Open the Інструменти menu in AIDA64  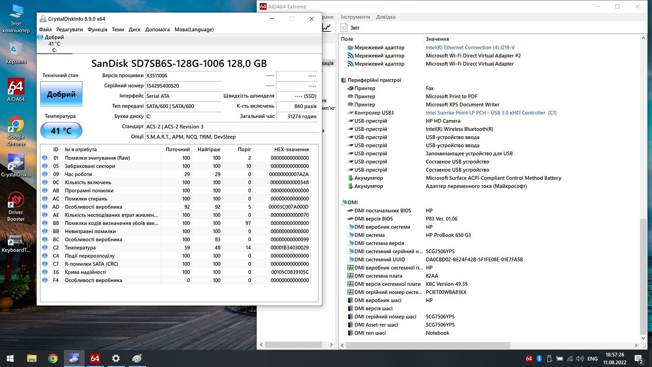tap(355, 17)
